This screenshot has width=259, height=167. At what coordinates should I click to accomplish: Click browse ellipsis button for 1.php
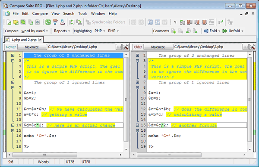tap(119, 47)
